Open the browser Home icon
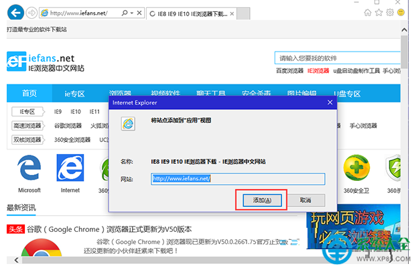Screen dimensions: 412x266 [x=368, y=12]
